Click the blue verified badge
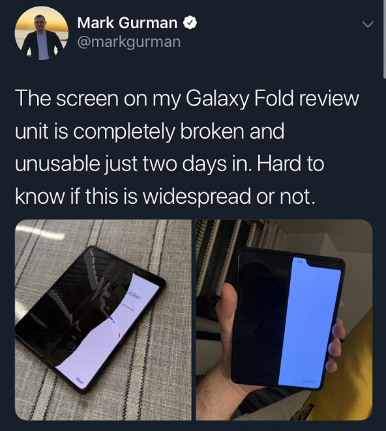Image resolution: width=386 pixels, height=431 pixels. coord(190,23)
